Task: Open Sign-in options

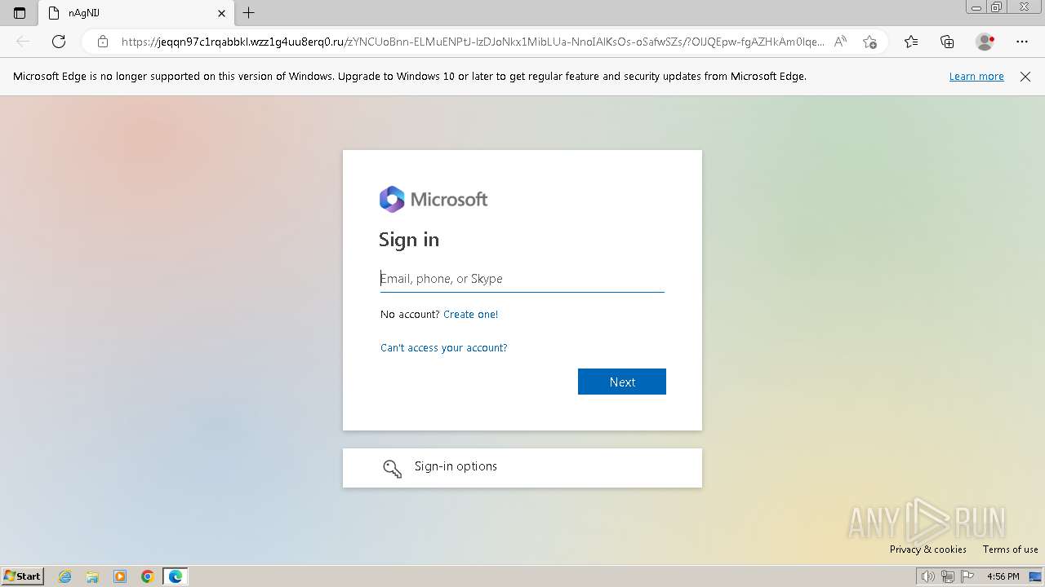Action: point(522,468)
